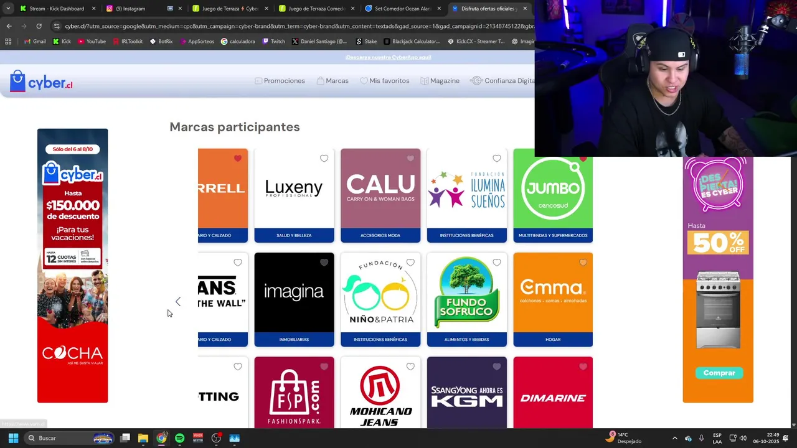Unfavorite the orange ORRELL card heart

[238, 159]
